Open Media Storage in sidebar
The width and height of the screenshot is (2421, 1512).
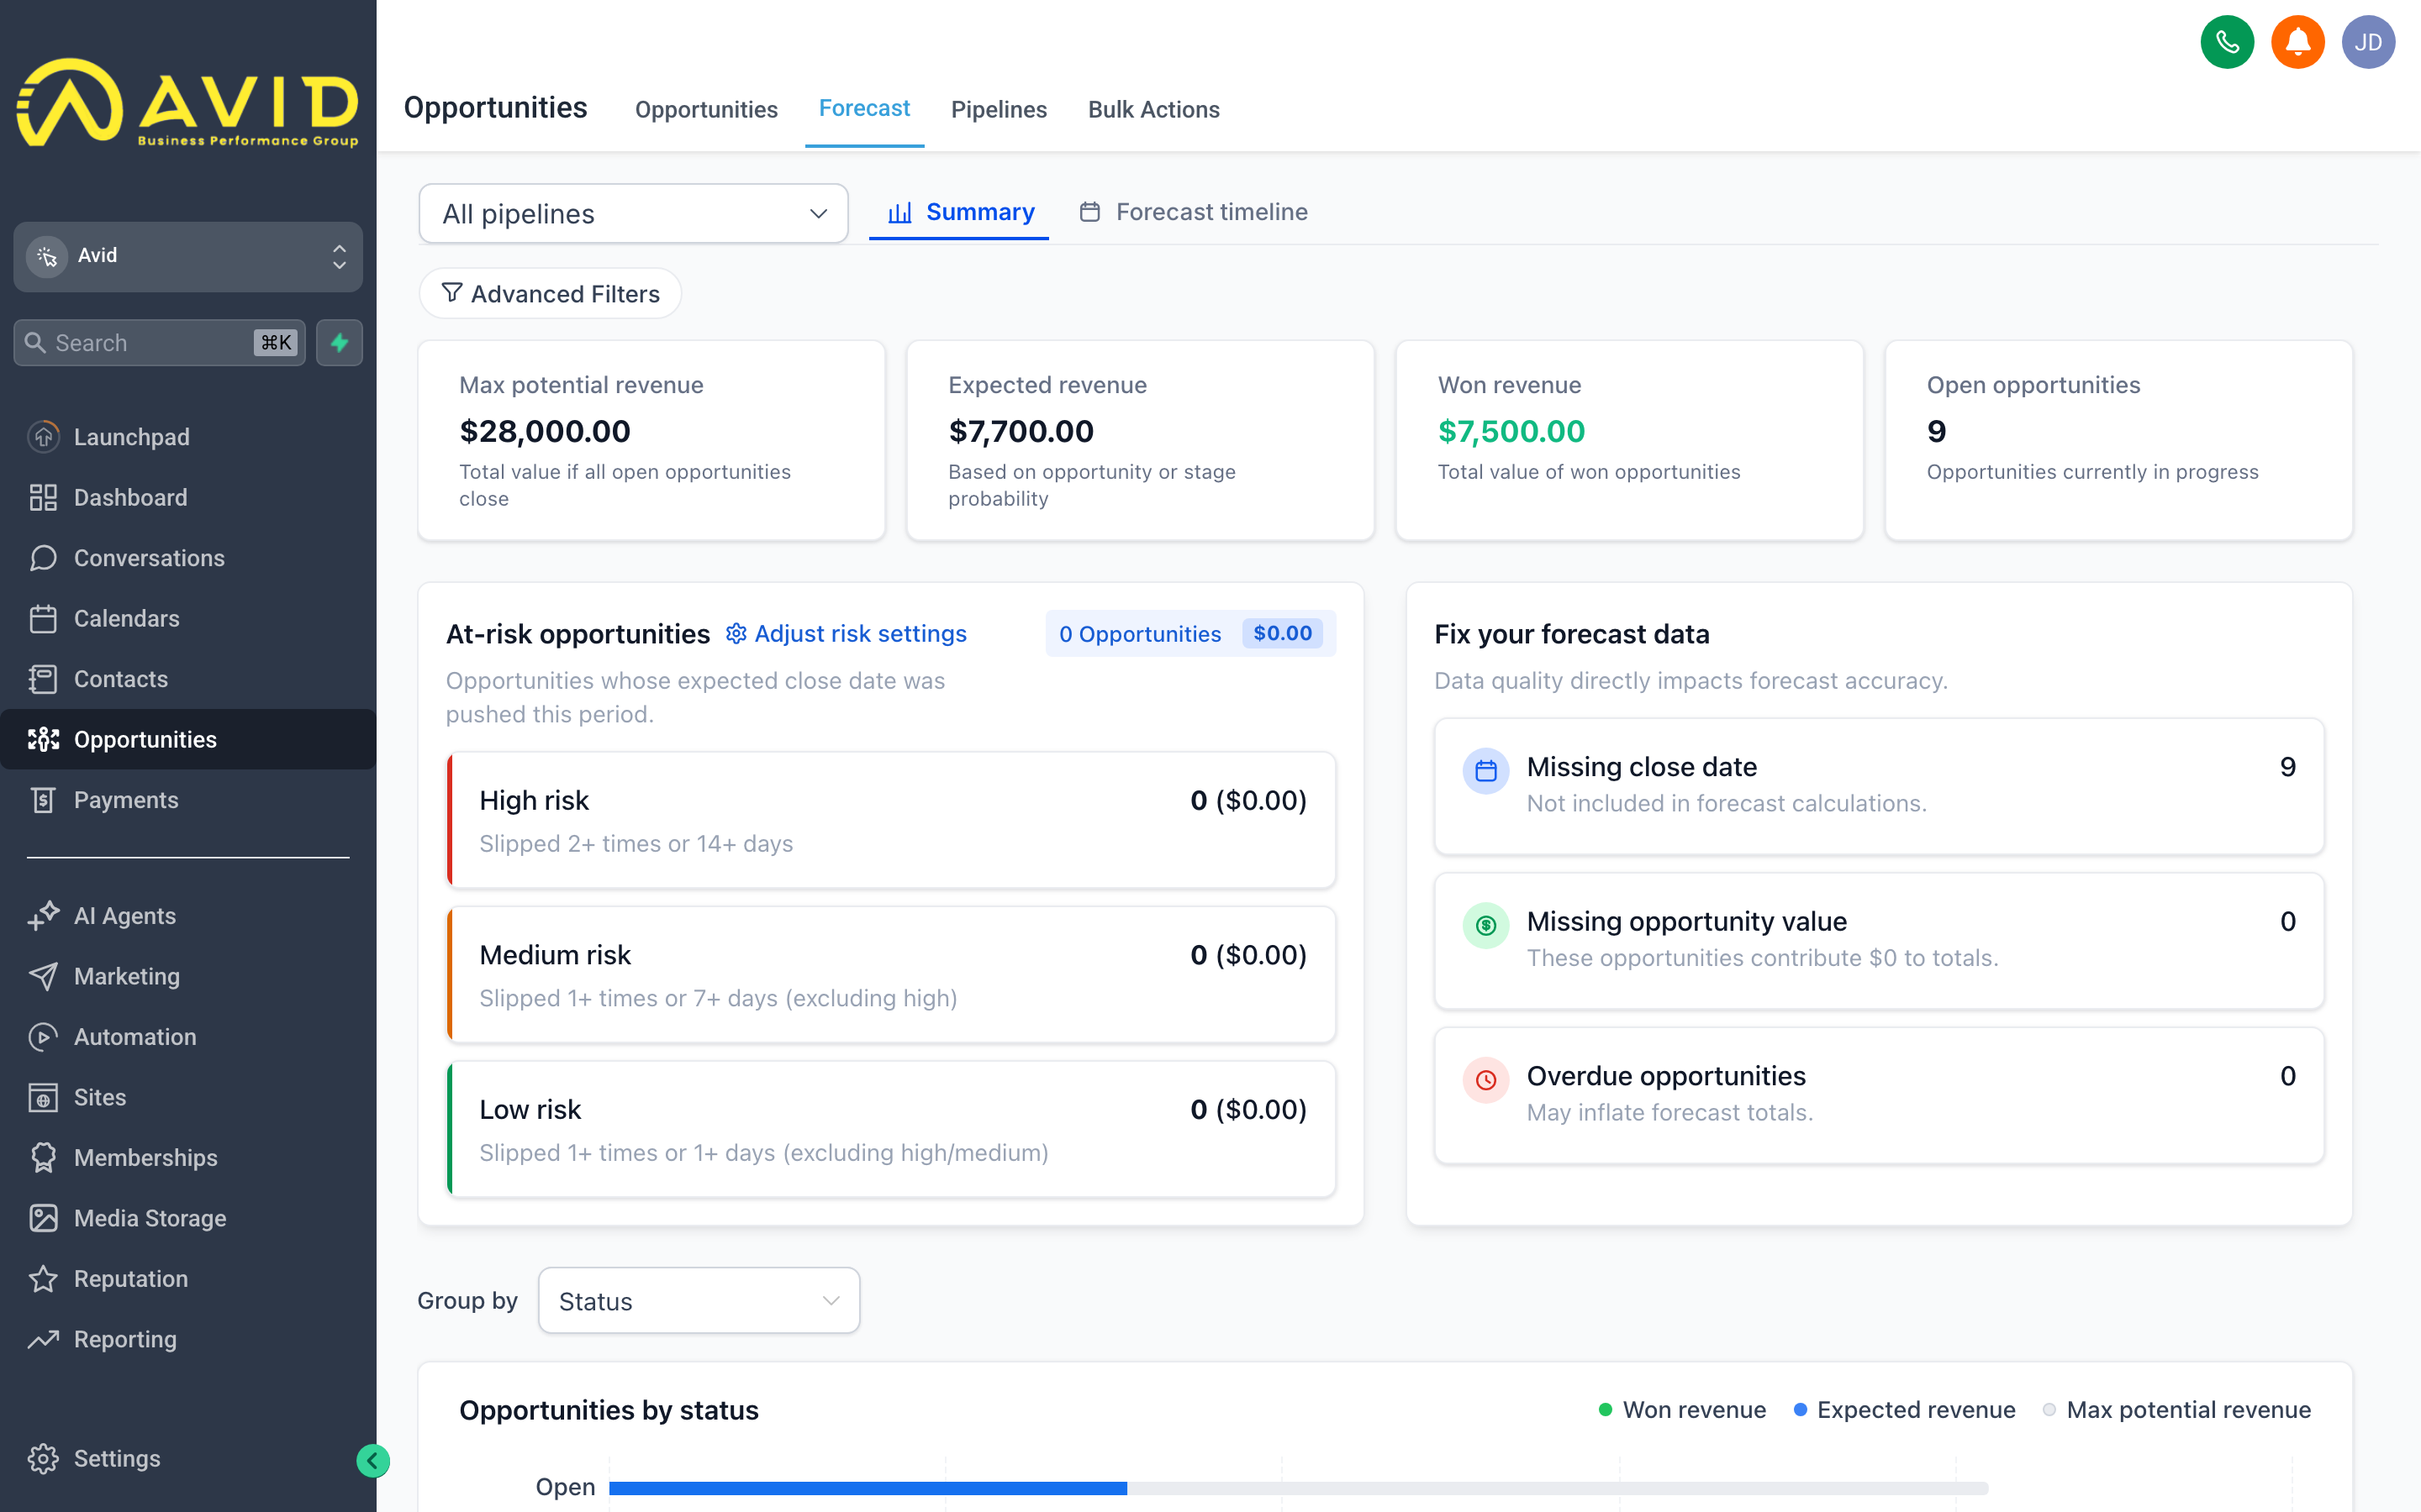[188, 1218]
